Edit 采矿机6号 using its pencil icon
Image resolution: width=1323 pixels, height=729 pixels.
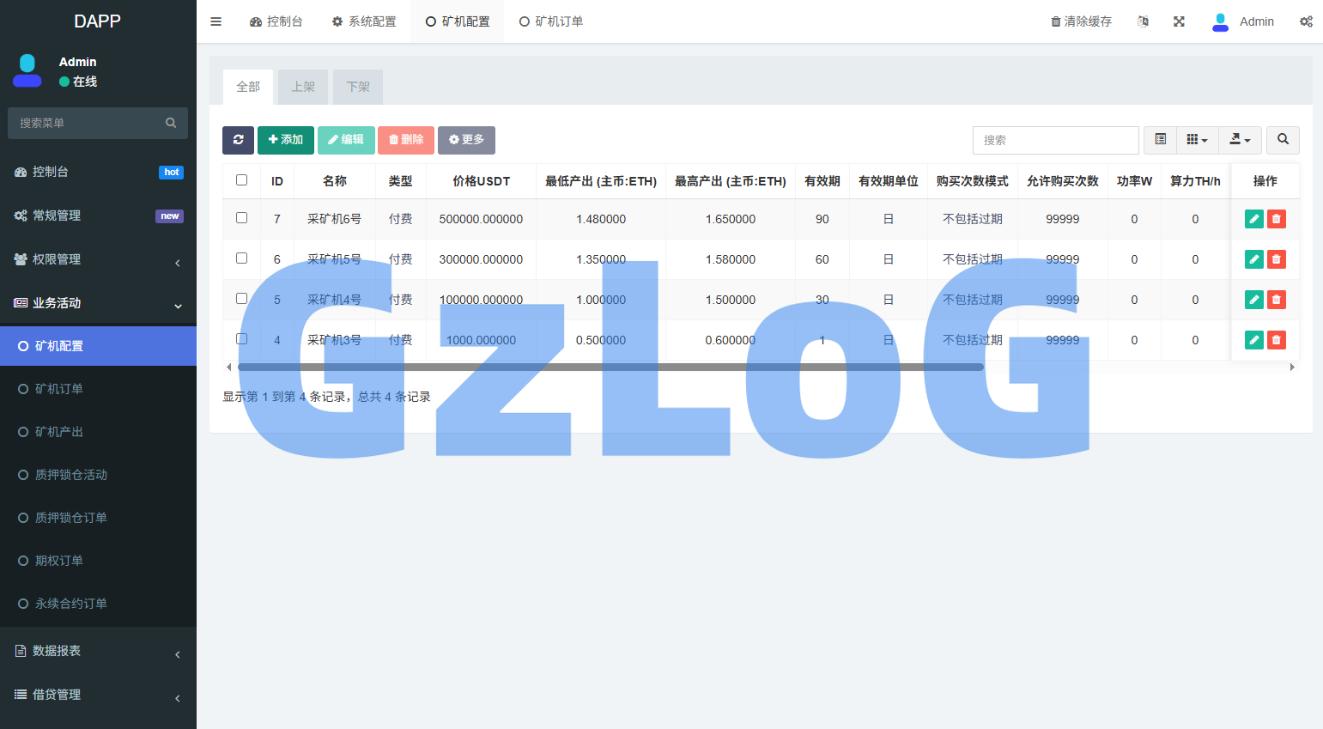click(x=1253, y=219)
